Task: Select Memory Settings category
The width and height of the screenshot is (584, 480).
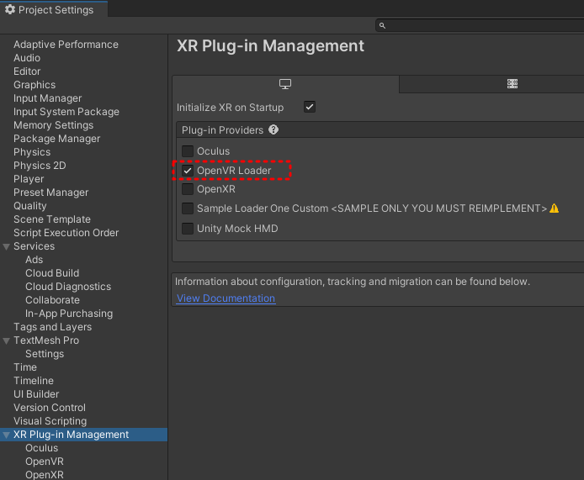Action: (53, 125)
